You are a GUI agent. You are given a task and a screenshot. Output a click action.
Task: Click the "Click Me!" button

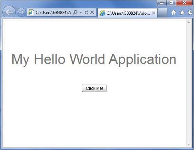click(94, 88)
